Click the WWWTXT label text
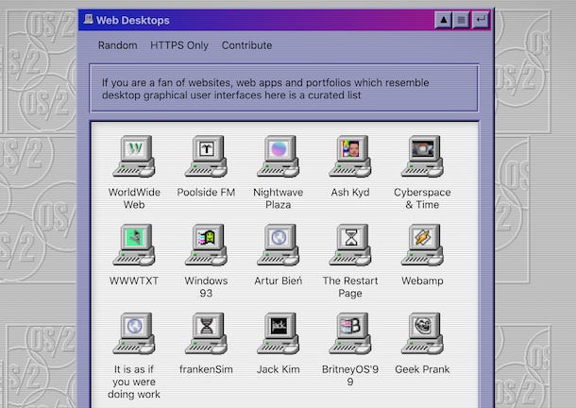Screen dimensions: 576x408 coord(134,280)
